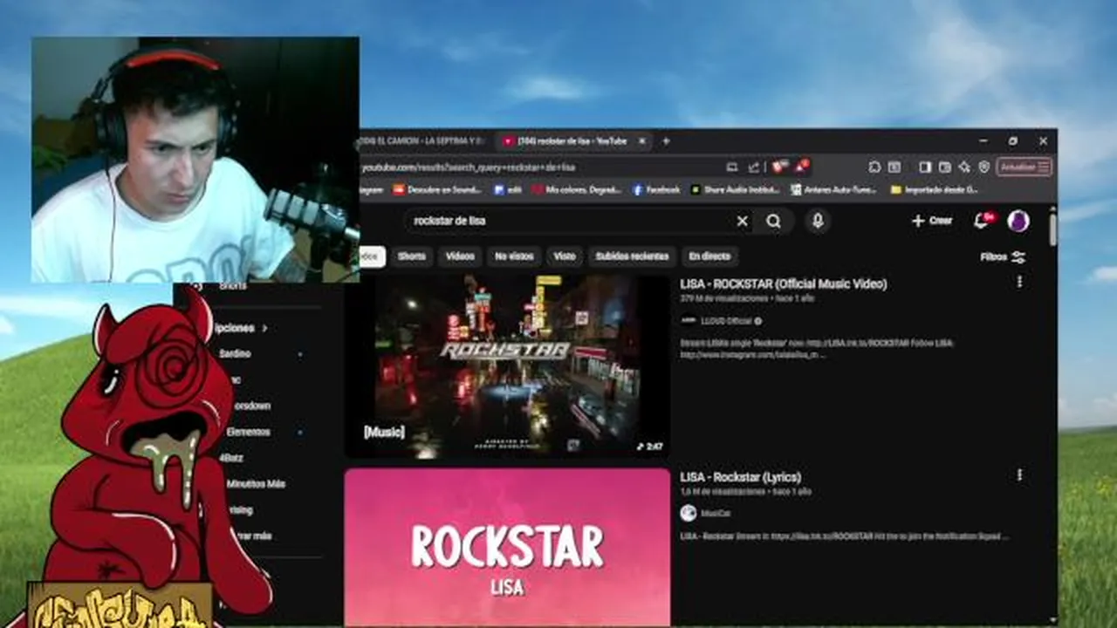Open the 'Descubre en Sound...' bookmark
This screenshot has width=1117, height=628.
tap(437, 189)
